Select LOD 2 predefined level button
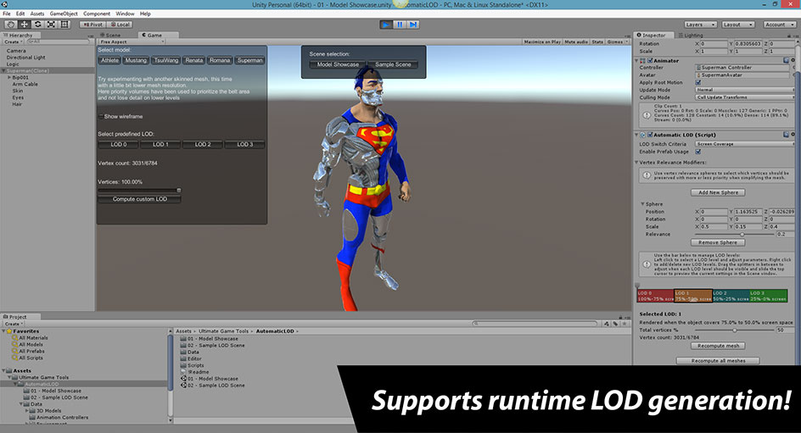 click(x=203, y=144)
